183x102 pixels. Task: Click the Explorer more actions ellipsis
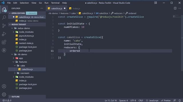tap(42, 8)
